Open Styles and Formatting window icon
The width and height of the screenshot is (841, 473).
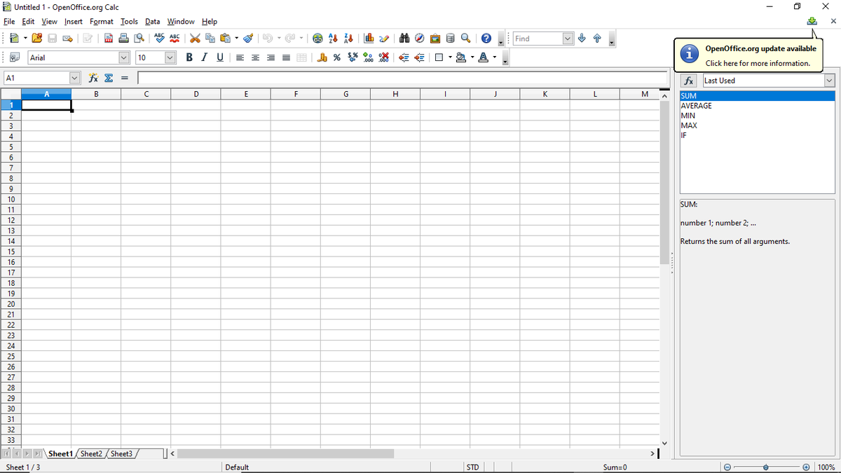tap(14, 57)
